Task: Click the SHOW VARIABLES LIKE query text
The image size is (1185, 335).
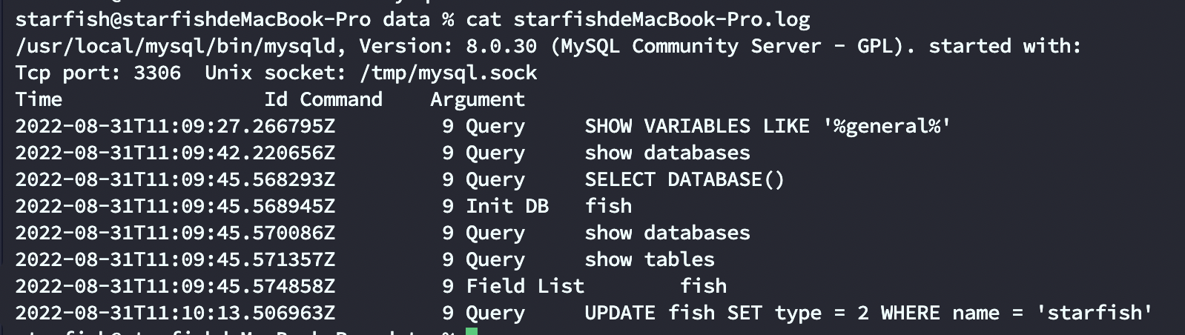Action: (x=768, y=126)
